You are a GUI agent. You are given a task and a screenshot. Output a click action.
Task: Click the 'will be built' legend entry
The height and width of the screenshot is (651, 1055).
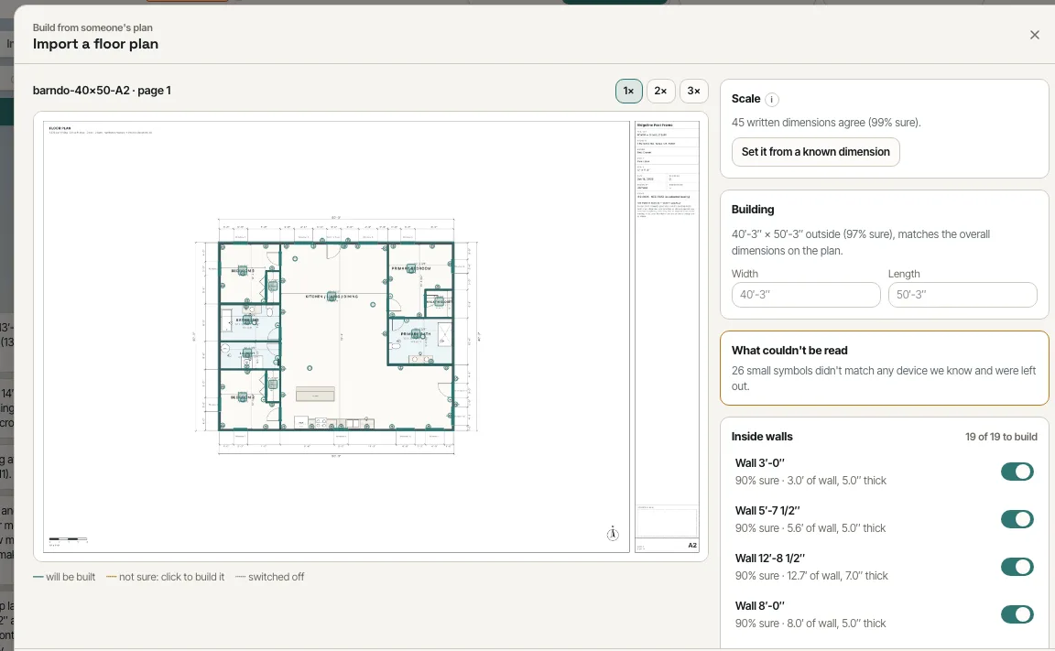[65, 577]
